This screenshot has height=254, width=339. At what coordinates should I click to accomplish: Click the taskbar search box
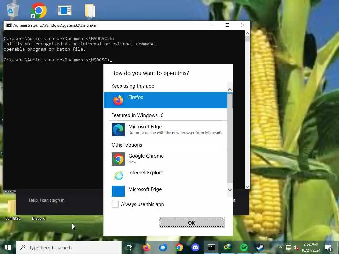click(x=69, y=247)
